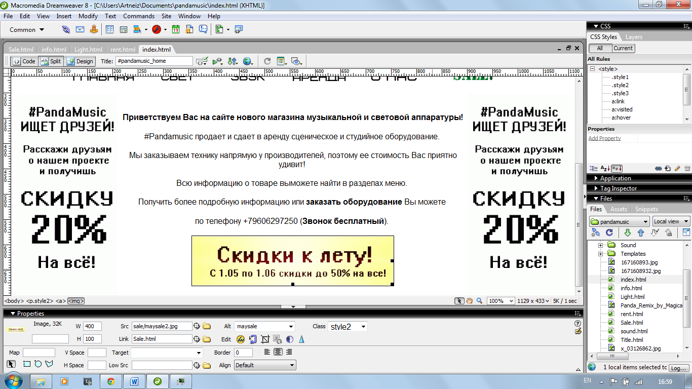Open the Alt text dropdown

[290, 327]
